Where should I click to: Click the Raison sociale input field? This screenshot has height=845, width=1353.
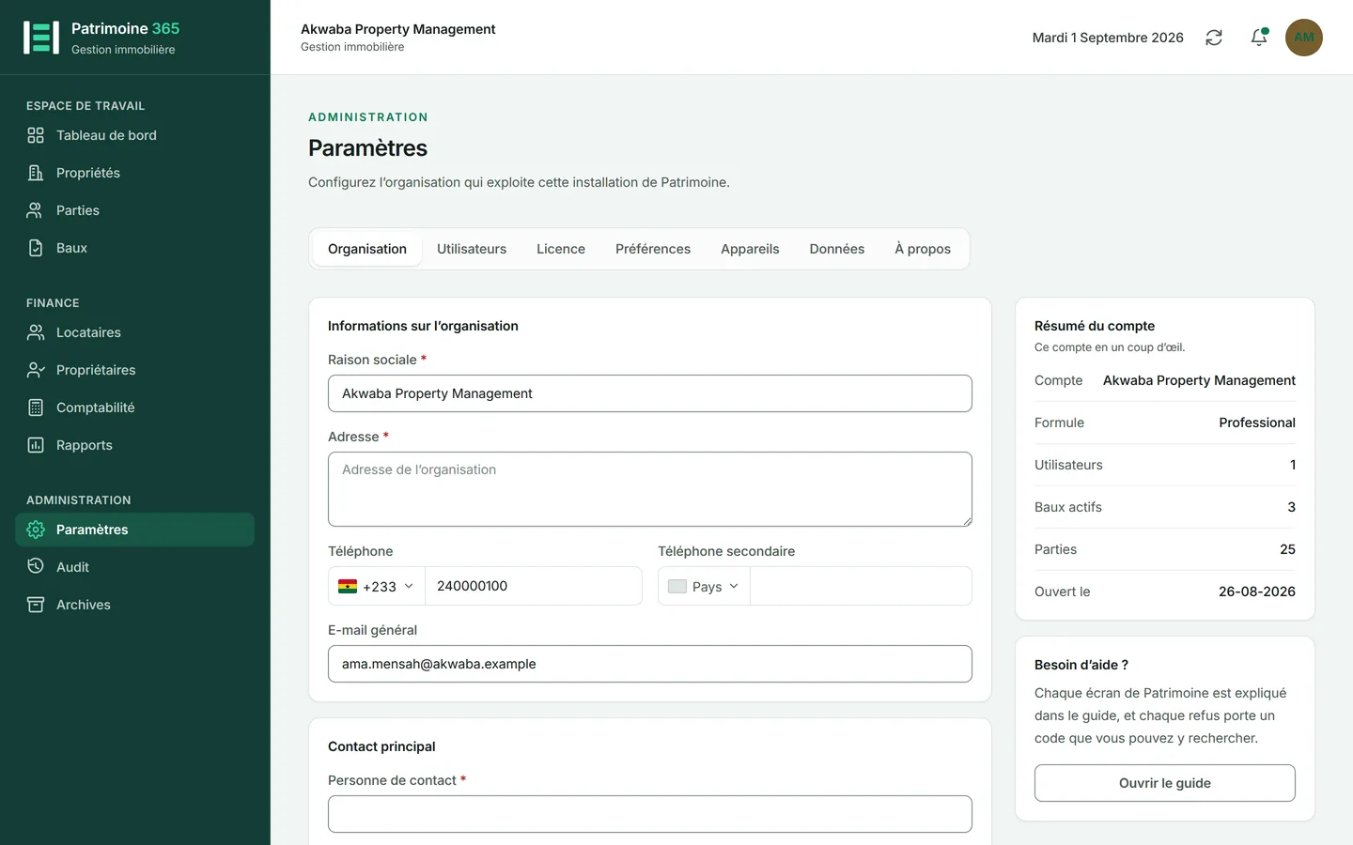(x=650, y=393)
